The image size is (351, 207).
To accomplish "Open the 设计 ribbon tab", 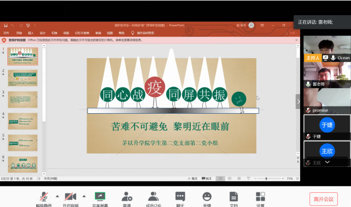I will [x=42, y=33].
